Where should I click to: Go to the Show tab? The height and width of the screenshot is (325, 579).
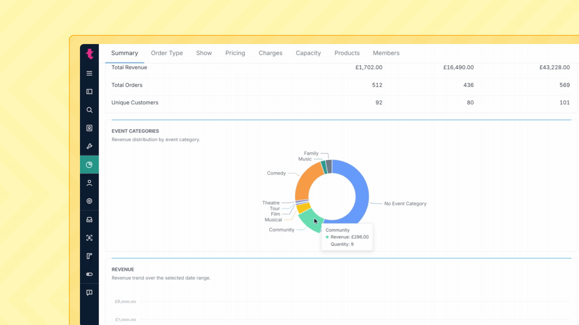click(204, 53)
